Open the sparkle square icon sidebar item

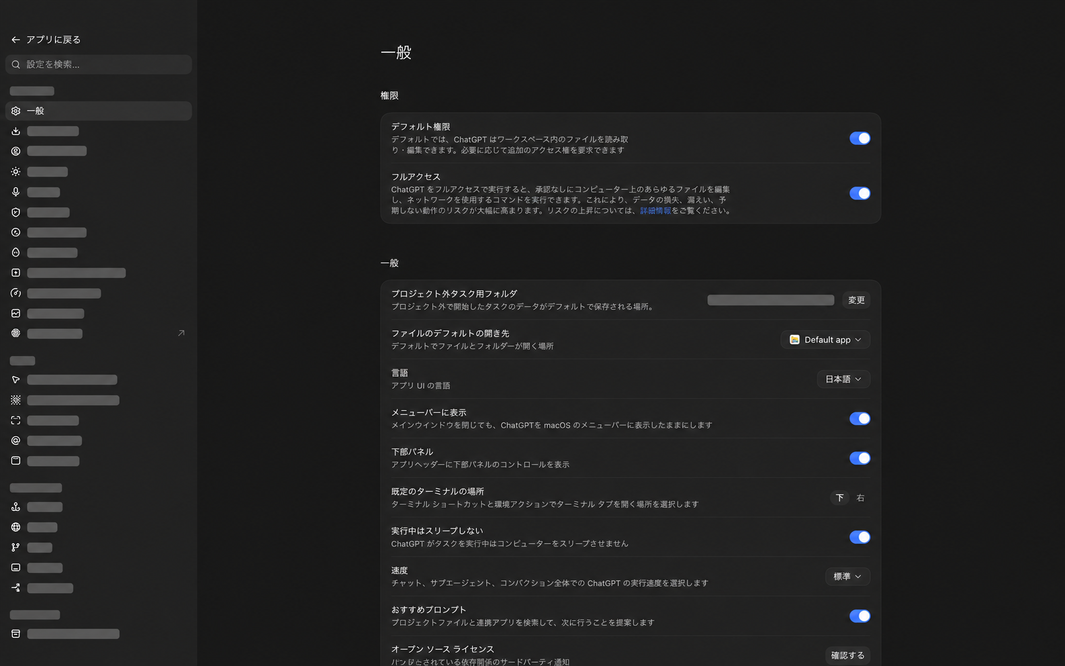click(x=15, y=273)
